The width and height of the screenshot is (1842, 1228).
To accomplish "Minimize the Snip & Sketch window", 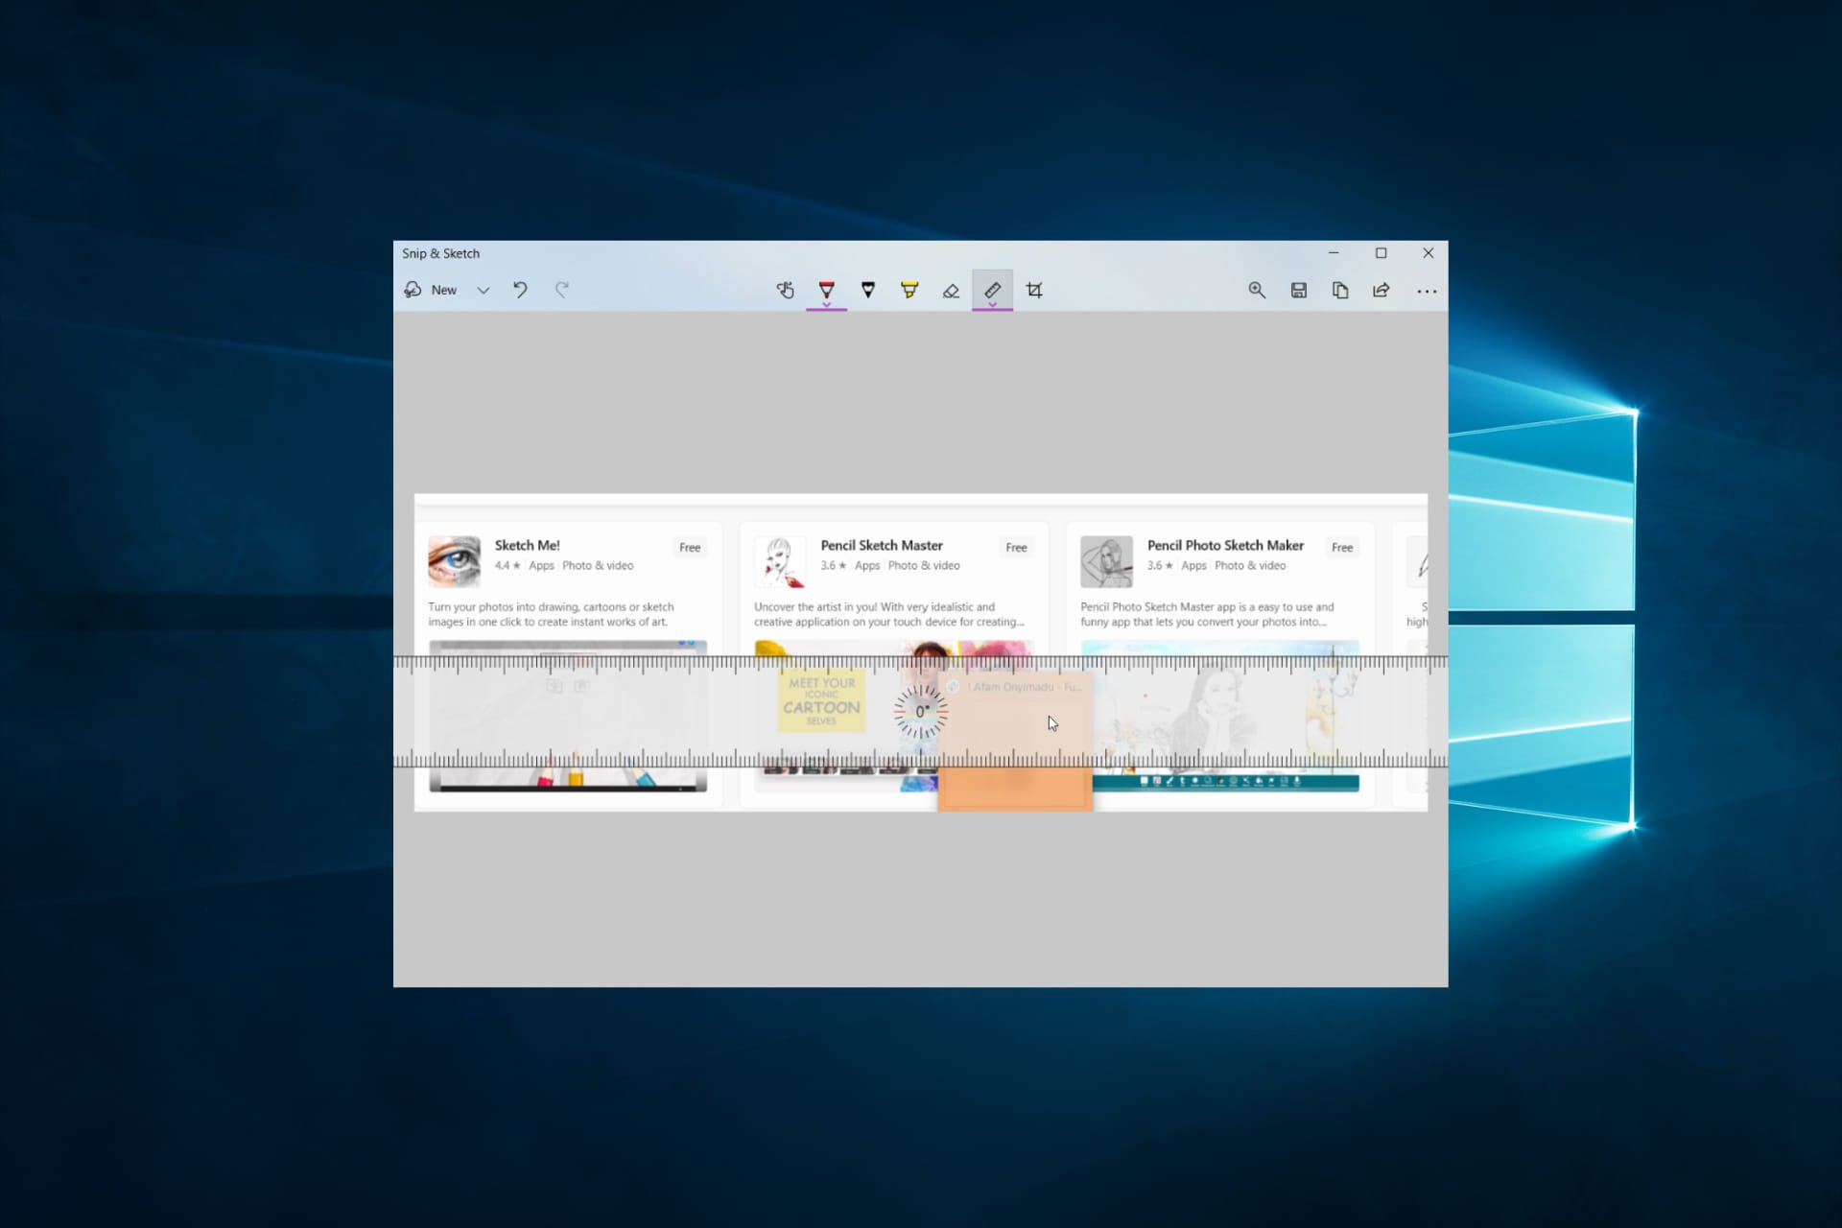I will point(1333,253).
